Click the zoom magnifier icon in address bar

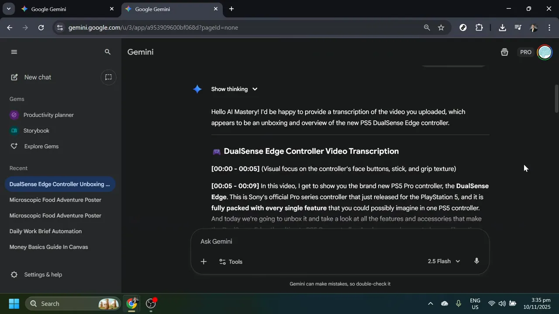427,27
